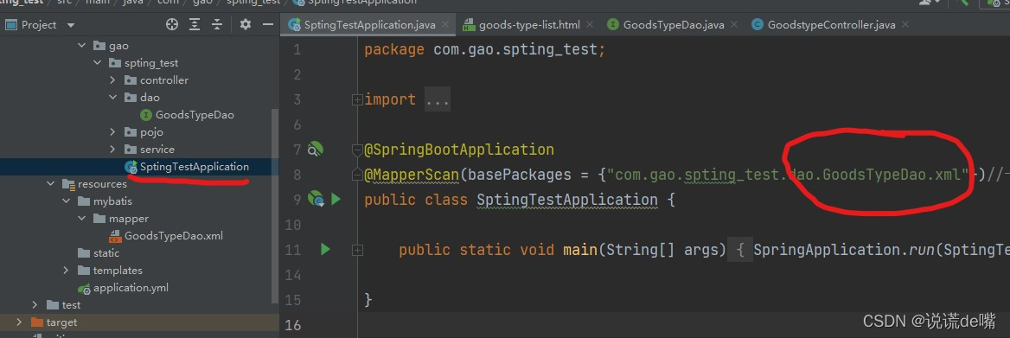Close the GoodstypeController.java tab

[x=906, y=25]
